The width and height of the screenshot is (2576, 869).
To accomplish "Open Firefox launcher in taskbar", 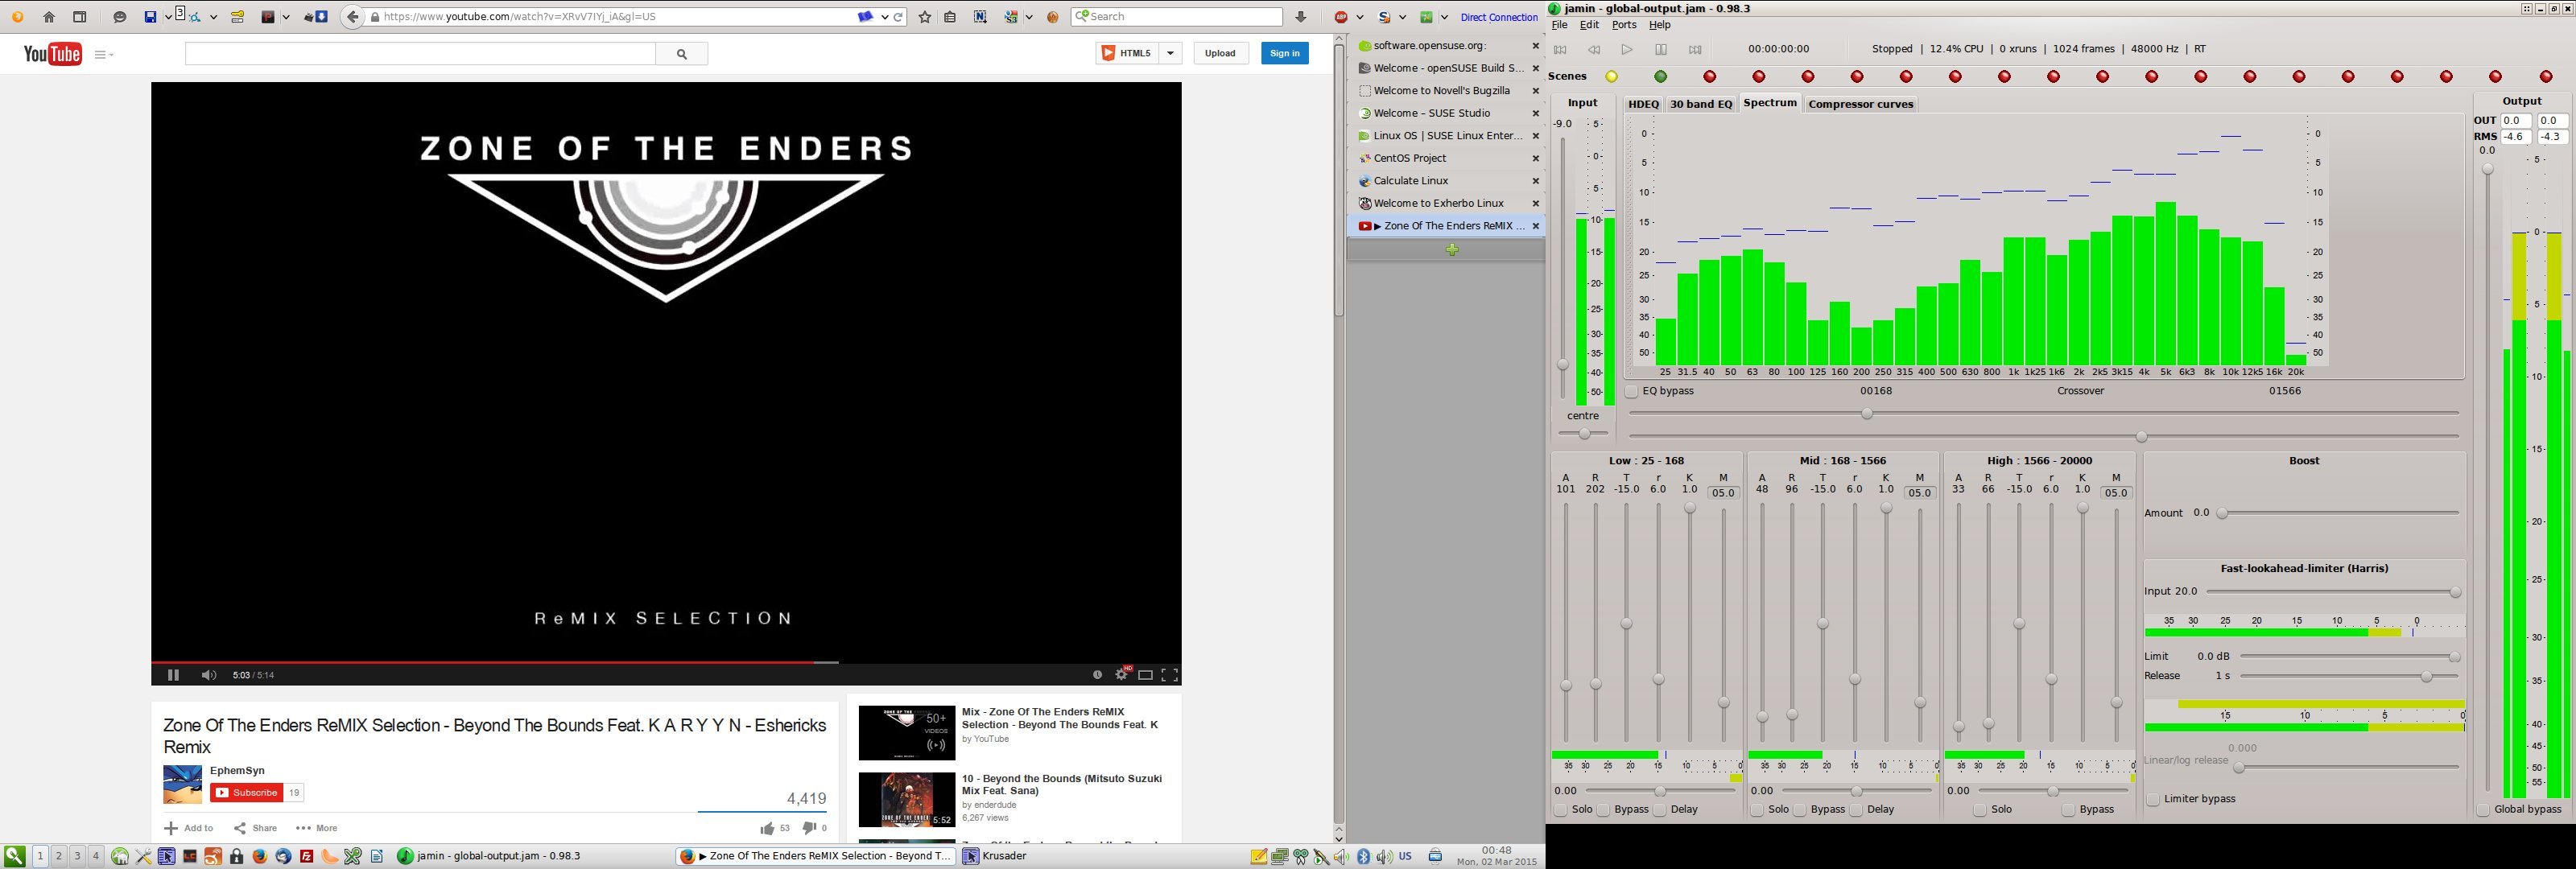I will (x=260, y=856).
